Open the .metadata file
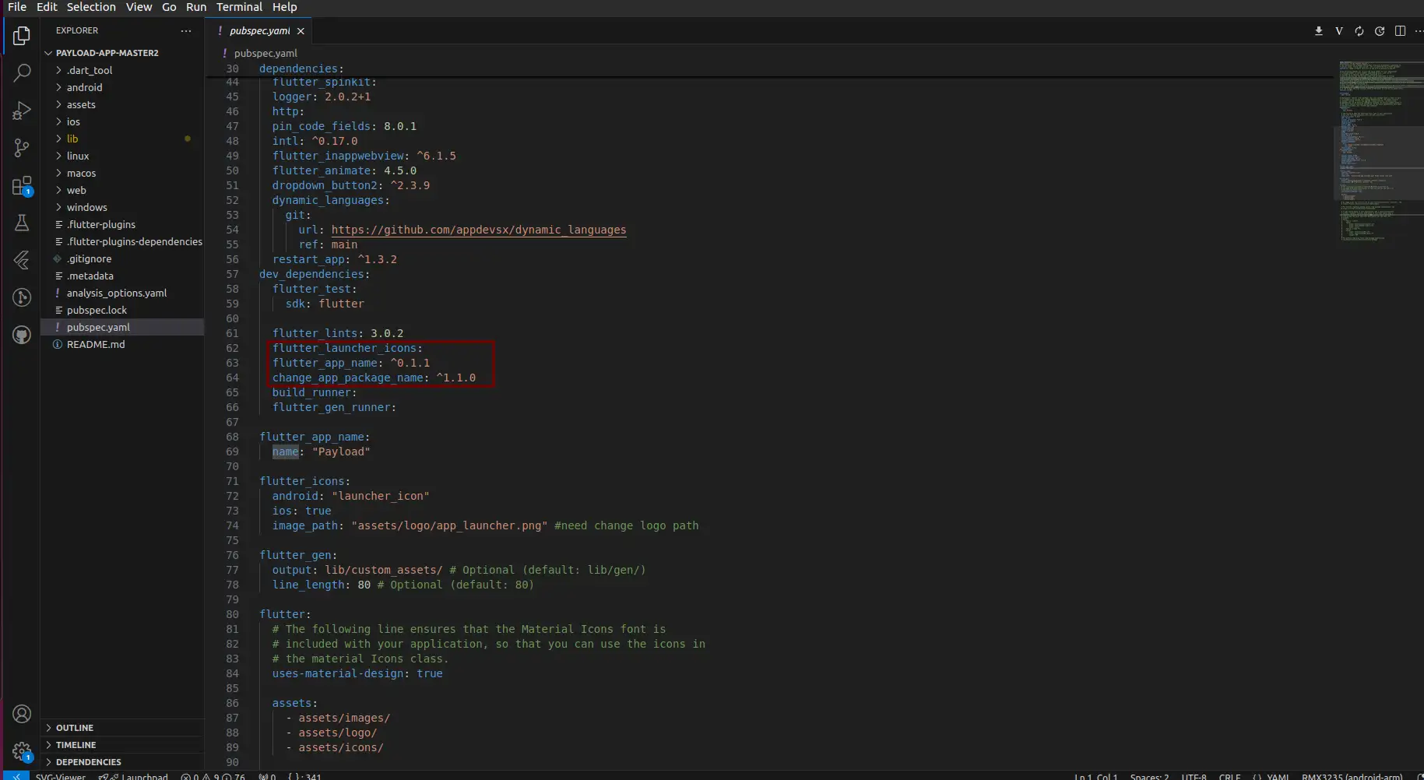 (x=122, y=276)
